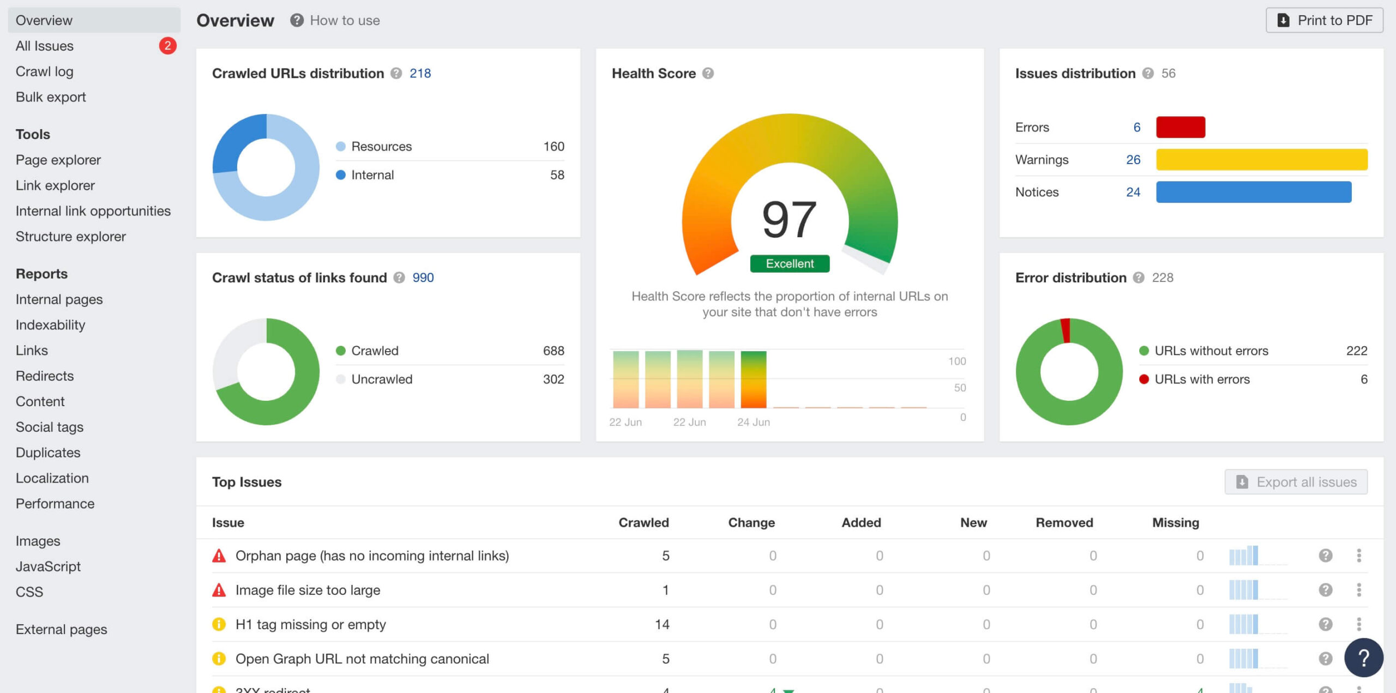Open Page explorer tool
1396x693 pixels.
58,160
